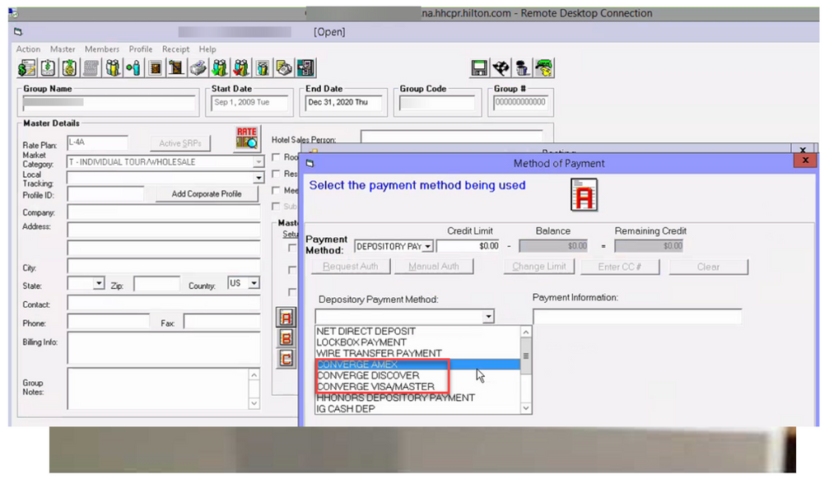This screenshot has width=829, height=484.
Task: Open the Receipt menu
Action: point(175,49)
